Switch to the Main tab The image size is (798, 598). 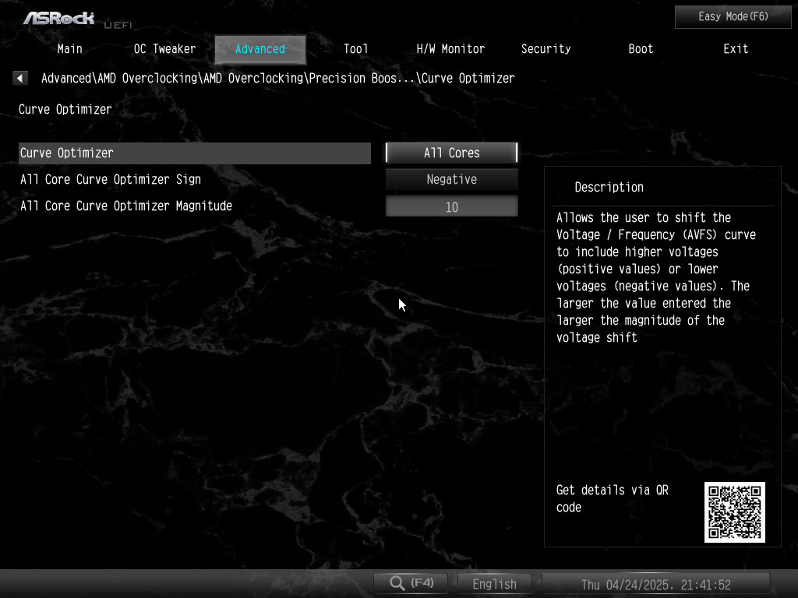[x=69, y=48]
